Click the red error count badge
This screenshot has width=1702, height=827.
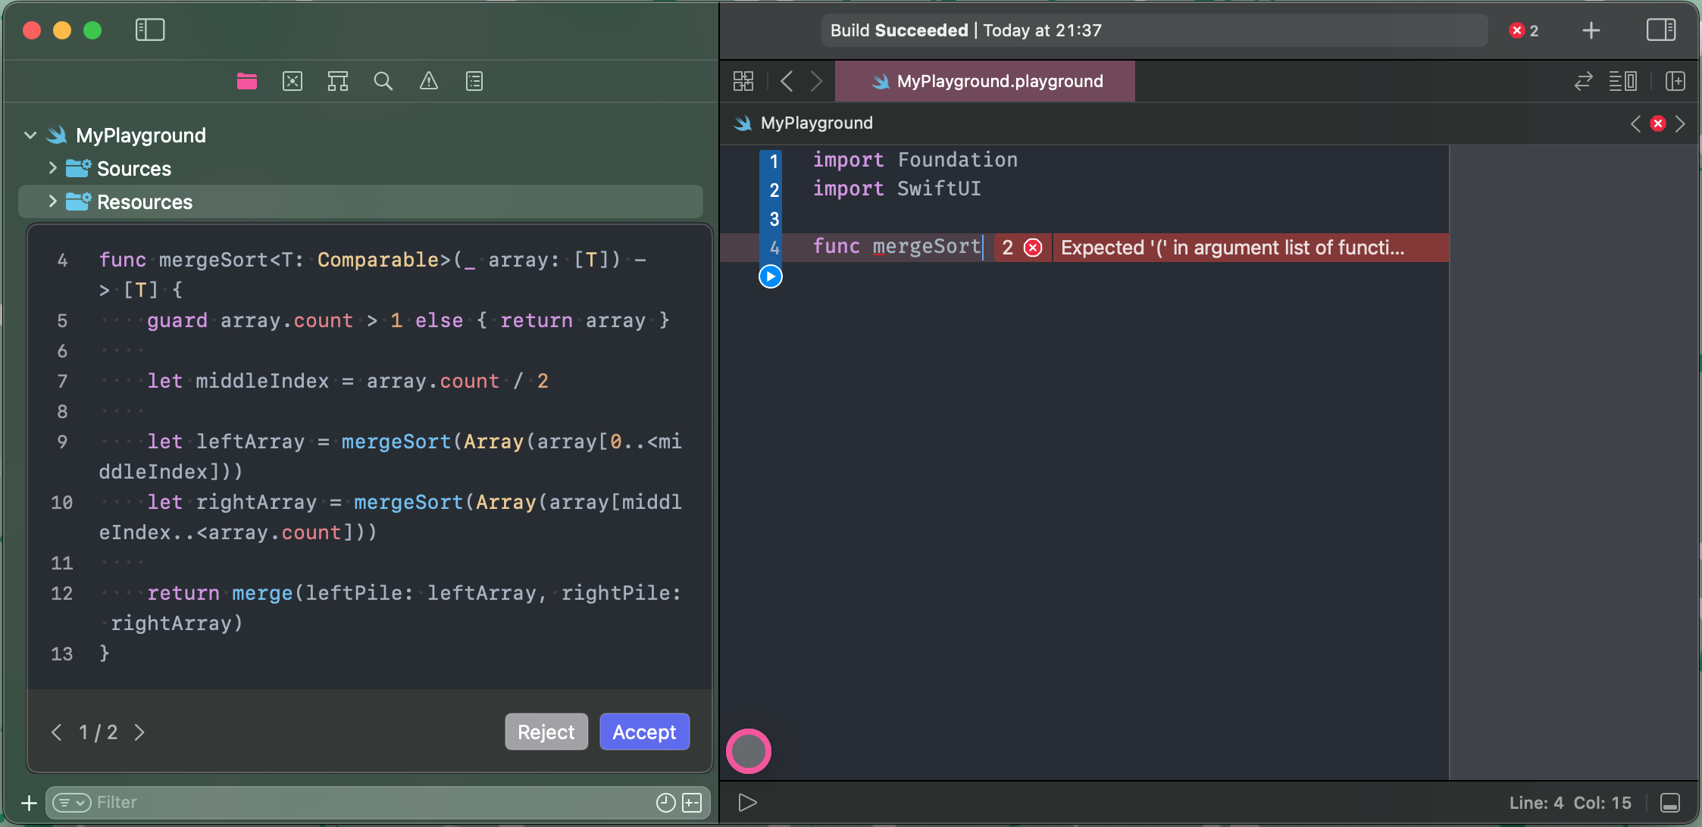click(1524, 30)
